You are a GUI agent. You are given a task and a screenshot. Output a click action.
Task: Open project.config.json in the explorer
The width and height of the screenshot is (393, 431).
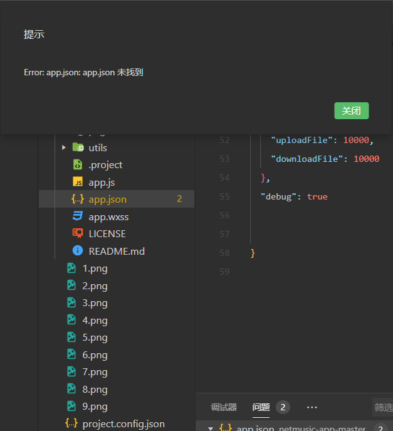pyautogui.click(x=123, y=423)
